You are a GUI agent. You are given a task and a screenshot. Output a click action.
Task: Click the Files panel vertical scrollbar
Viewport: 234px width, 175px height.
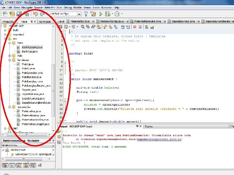point(53,91)
